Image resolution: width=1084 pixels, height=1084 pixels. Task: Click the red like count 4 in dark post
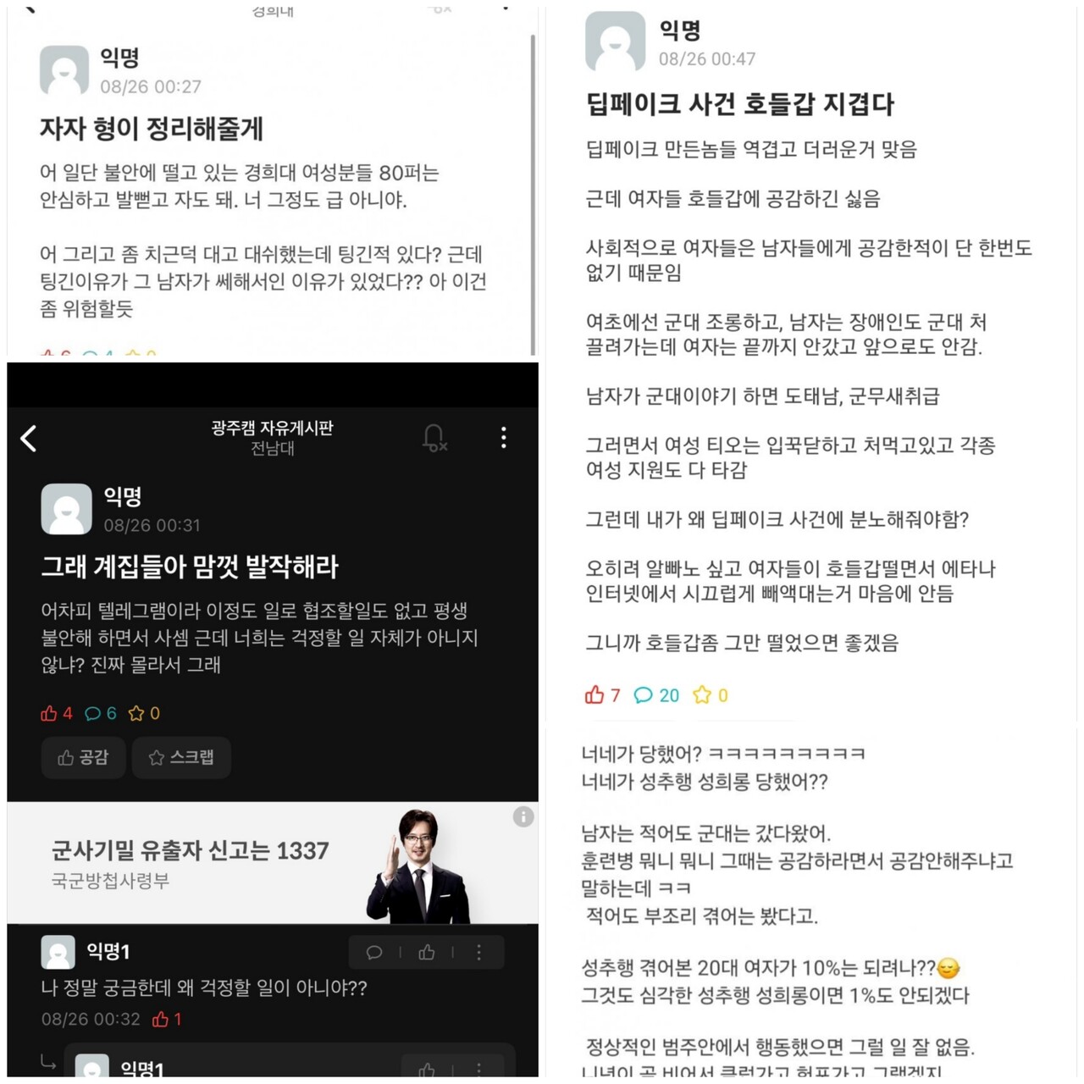[x=56, y=713]
